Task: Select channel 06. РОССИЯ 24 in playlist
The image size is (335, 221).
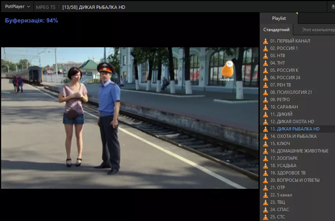Action: (298, 78)
